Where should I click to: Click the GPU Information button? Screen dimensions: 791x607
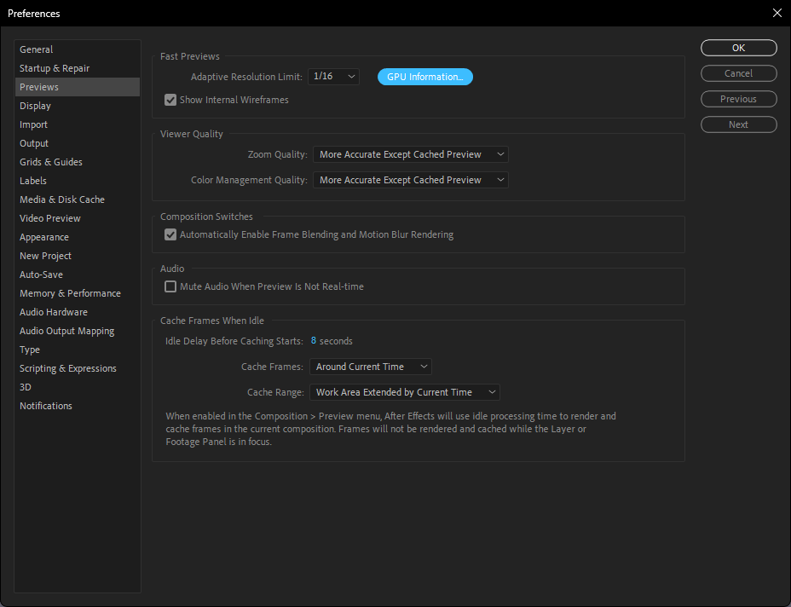pos(424,76)
